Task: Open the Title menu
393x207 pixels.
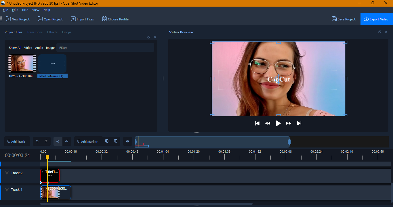Action: click(x=25, y=9)
